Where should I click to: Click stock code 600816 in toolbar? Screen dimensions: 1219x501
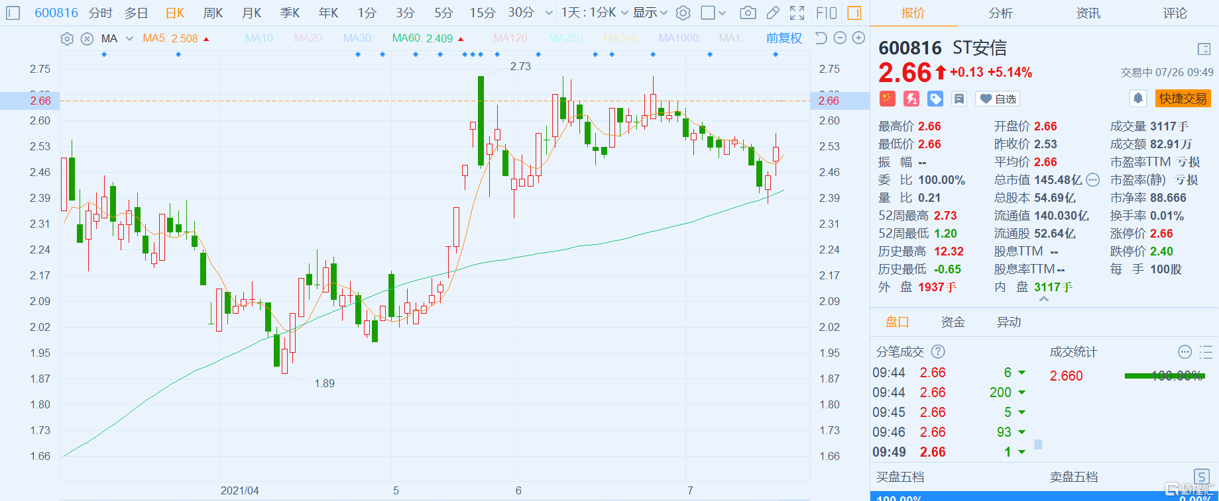click(56, 13)
